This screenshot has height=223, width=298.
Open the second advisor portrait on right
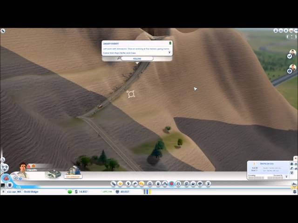[x=292, y=68]
